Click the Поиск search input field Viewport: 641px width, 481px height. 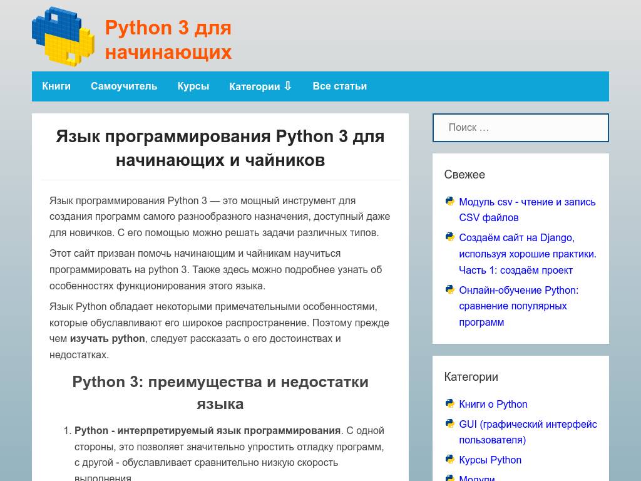pos(520,127)
